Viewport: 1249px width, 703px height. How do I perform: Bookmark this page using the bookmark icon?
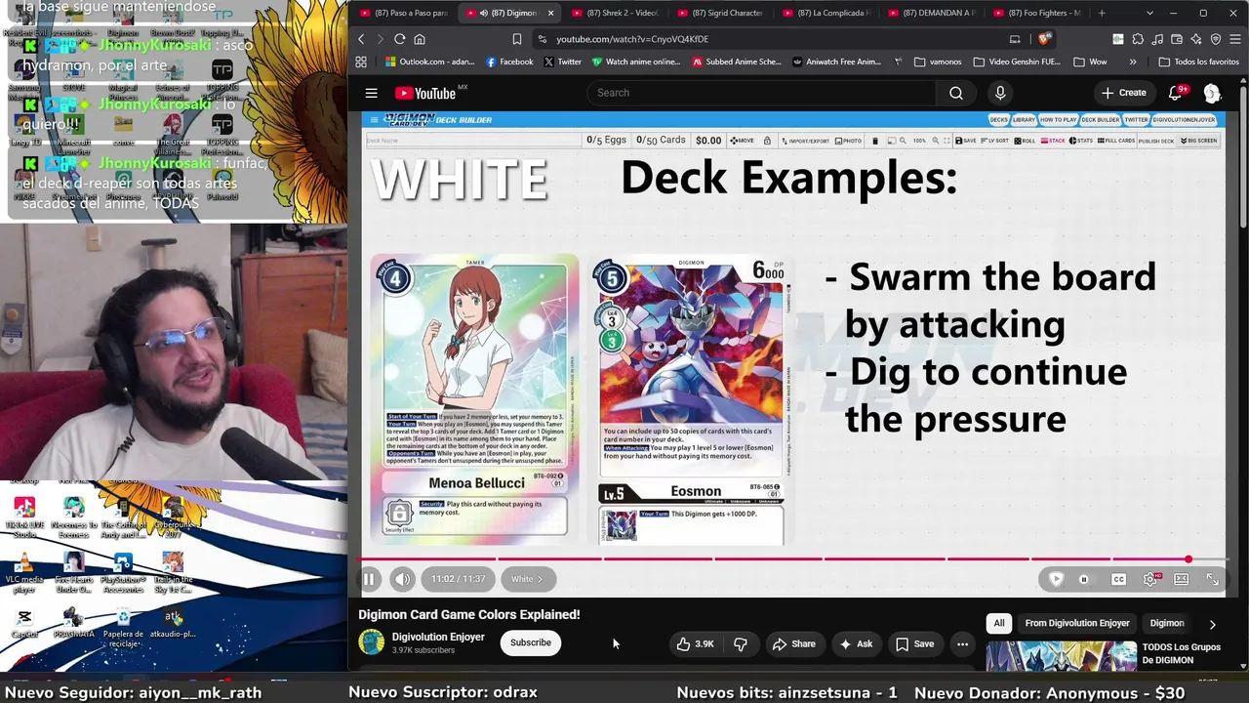[x=517, y=39]
